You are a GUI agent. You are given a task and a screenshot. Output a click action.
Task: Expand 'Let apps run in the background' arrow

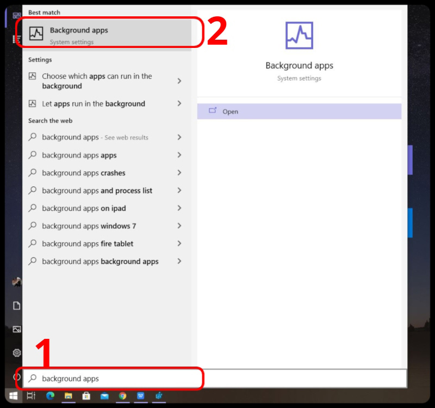[179, 103]
